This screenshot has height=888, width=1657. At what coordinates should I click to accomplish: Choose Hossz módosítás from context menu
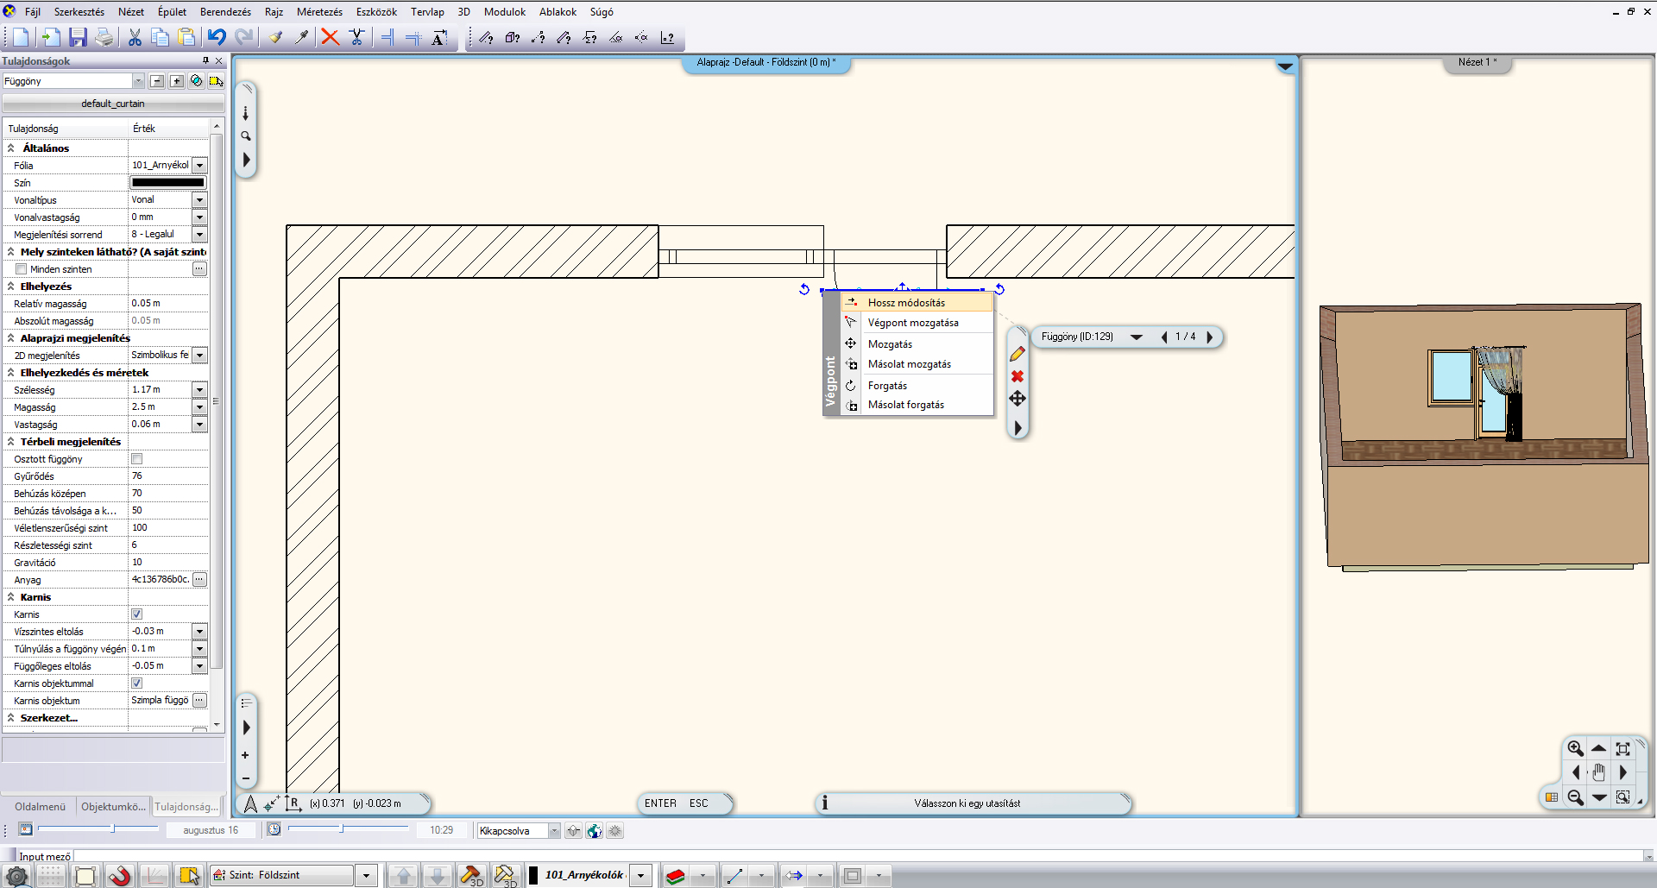pyautogui.click(x=906, y=303)
